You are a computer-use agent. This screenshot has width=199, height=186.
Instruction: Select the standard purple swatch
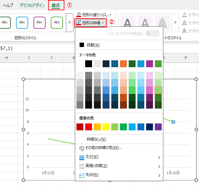tap(158, 127)
